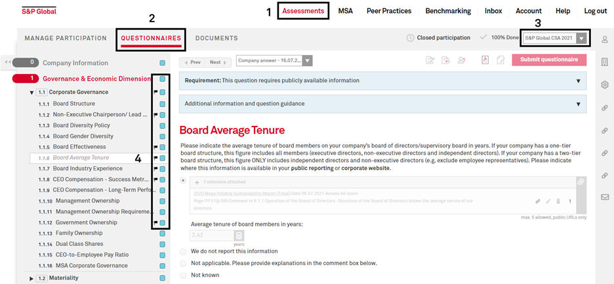The width and height of the screenshot is (614, 284).
Task: Click the calculator icon beside tenure field
Action: coord(239,235)
